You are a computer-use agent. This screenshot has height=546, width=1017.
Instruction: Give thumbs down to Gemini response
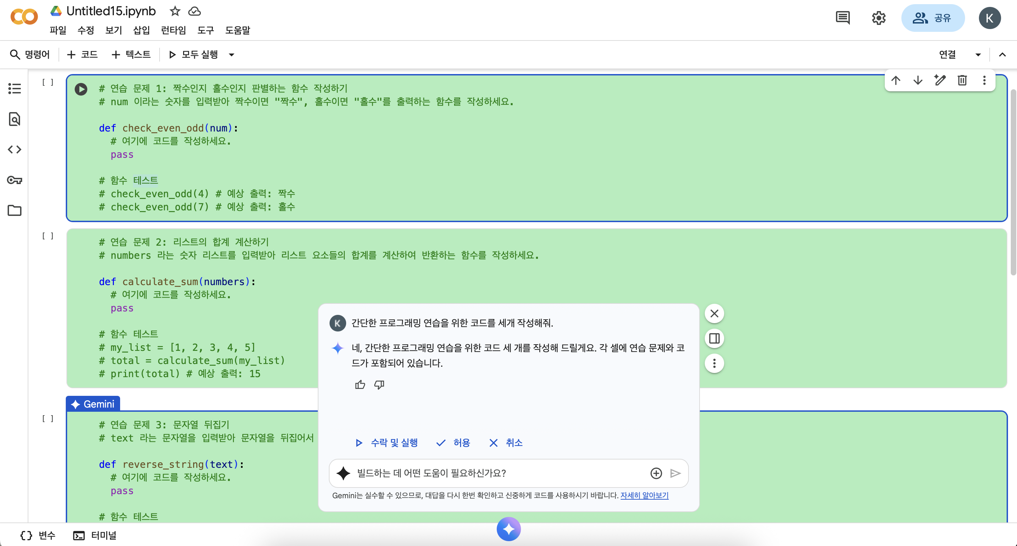pyautogui.click(x=379, y=385)
